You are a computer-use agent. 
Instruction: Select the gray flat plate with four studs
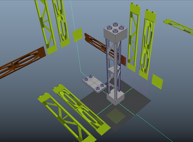click(x=94, y=84)
